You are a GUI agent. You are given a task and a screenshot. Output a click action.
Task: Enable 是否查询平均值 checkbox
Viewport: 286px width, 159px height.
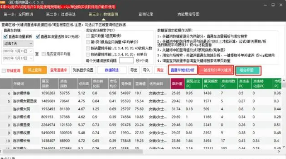pyautogui.click(x=44, y=54)
